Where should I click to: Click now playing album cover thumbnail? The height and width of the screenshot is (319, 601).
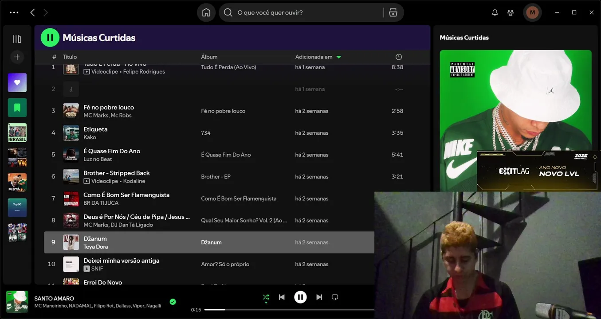pos(17,302)
